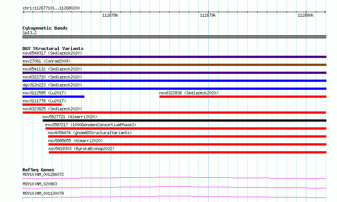Click the nsv6549317 (Sedlazeck2020) variant label

[x=52, y=53]
